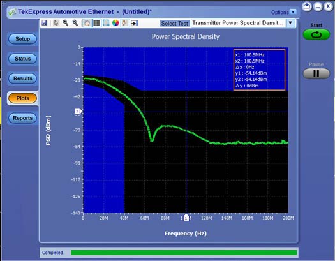Click the Δx : 0Hz readout
Screen dimensions: 335x261
click(x=244, y=67)
